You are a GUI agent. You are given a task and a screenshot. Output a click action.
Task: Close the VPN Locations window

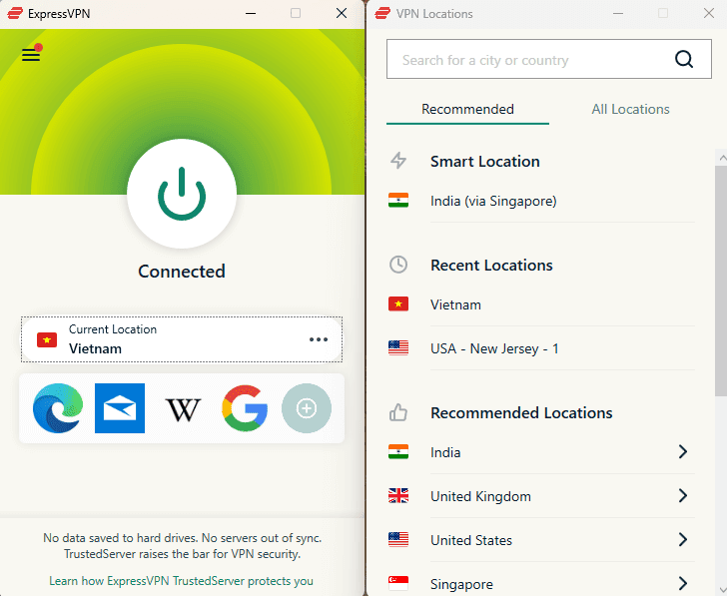pyautogui.click(x=709, y=13)
